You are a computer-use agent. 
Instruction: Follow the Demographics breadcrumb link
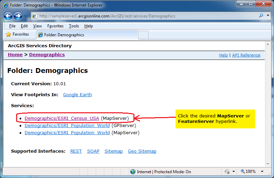(47, 55)
